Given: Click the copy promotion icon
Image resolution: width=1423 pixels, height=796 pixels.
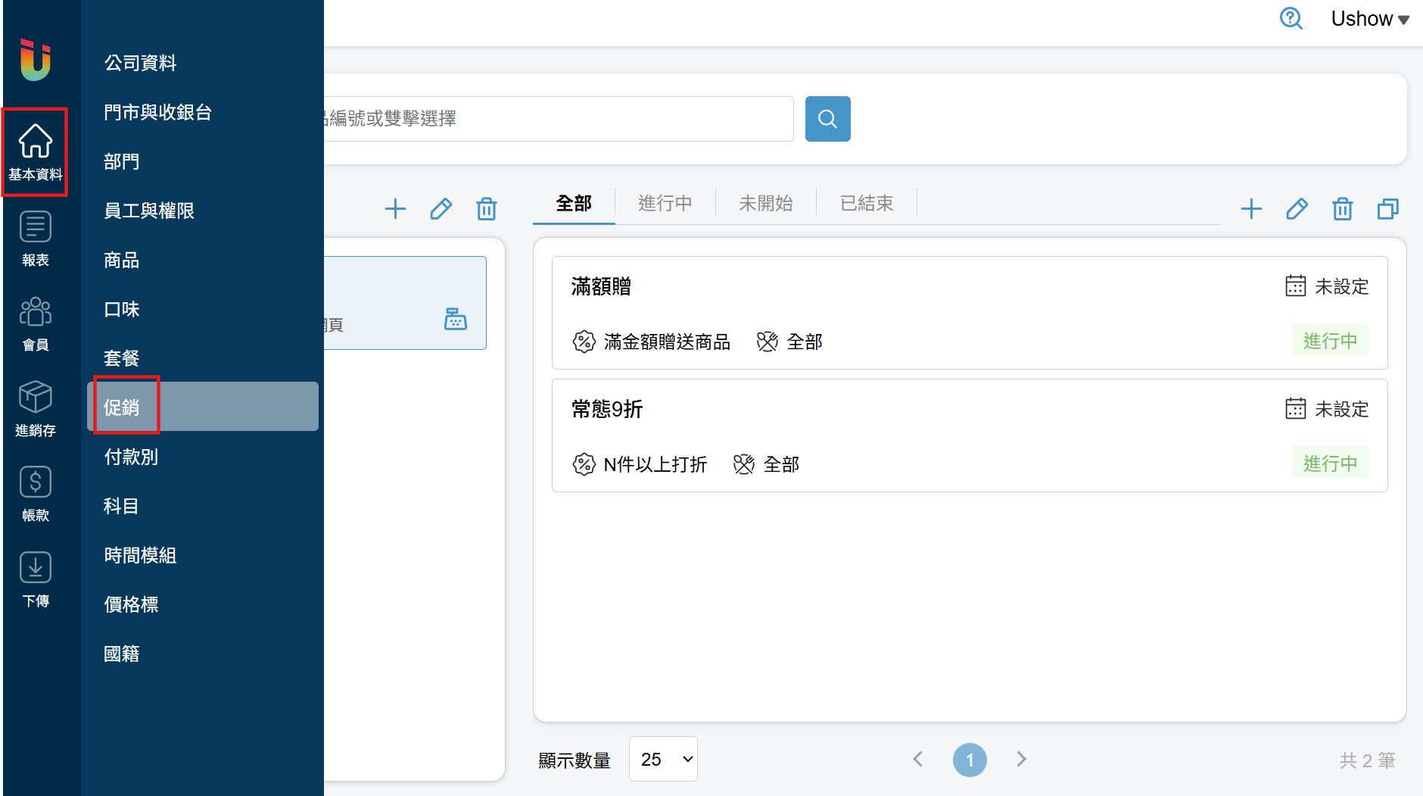Looking at the screenshot, I should coord(1388,209).
